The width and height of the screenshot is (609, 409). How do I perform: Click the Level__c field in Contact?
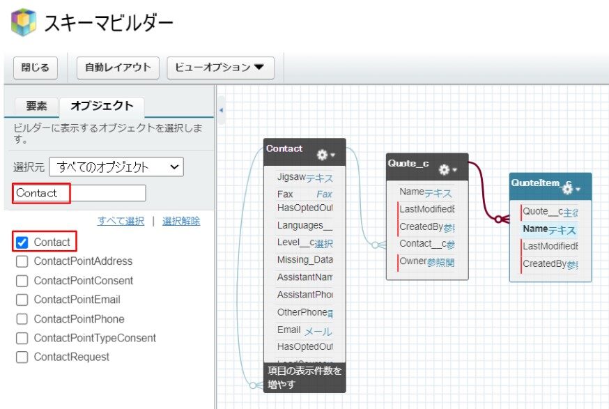pos(304,242)
